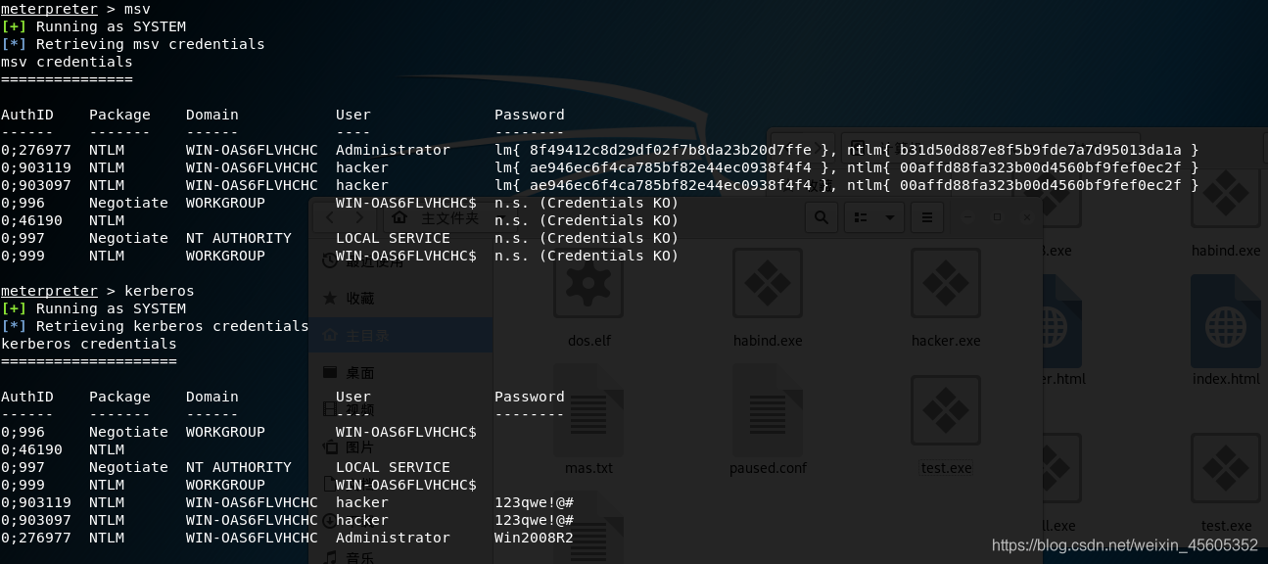Click 'Retrieving msv credentials' status line
1268x564 pixels.
[x=132, y=44]
